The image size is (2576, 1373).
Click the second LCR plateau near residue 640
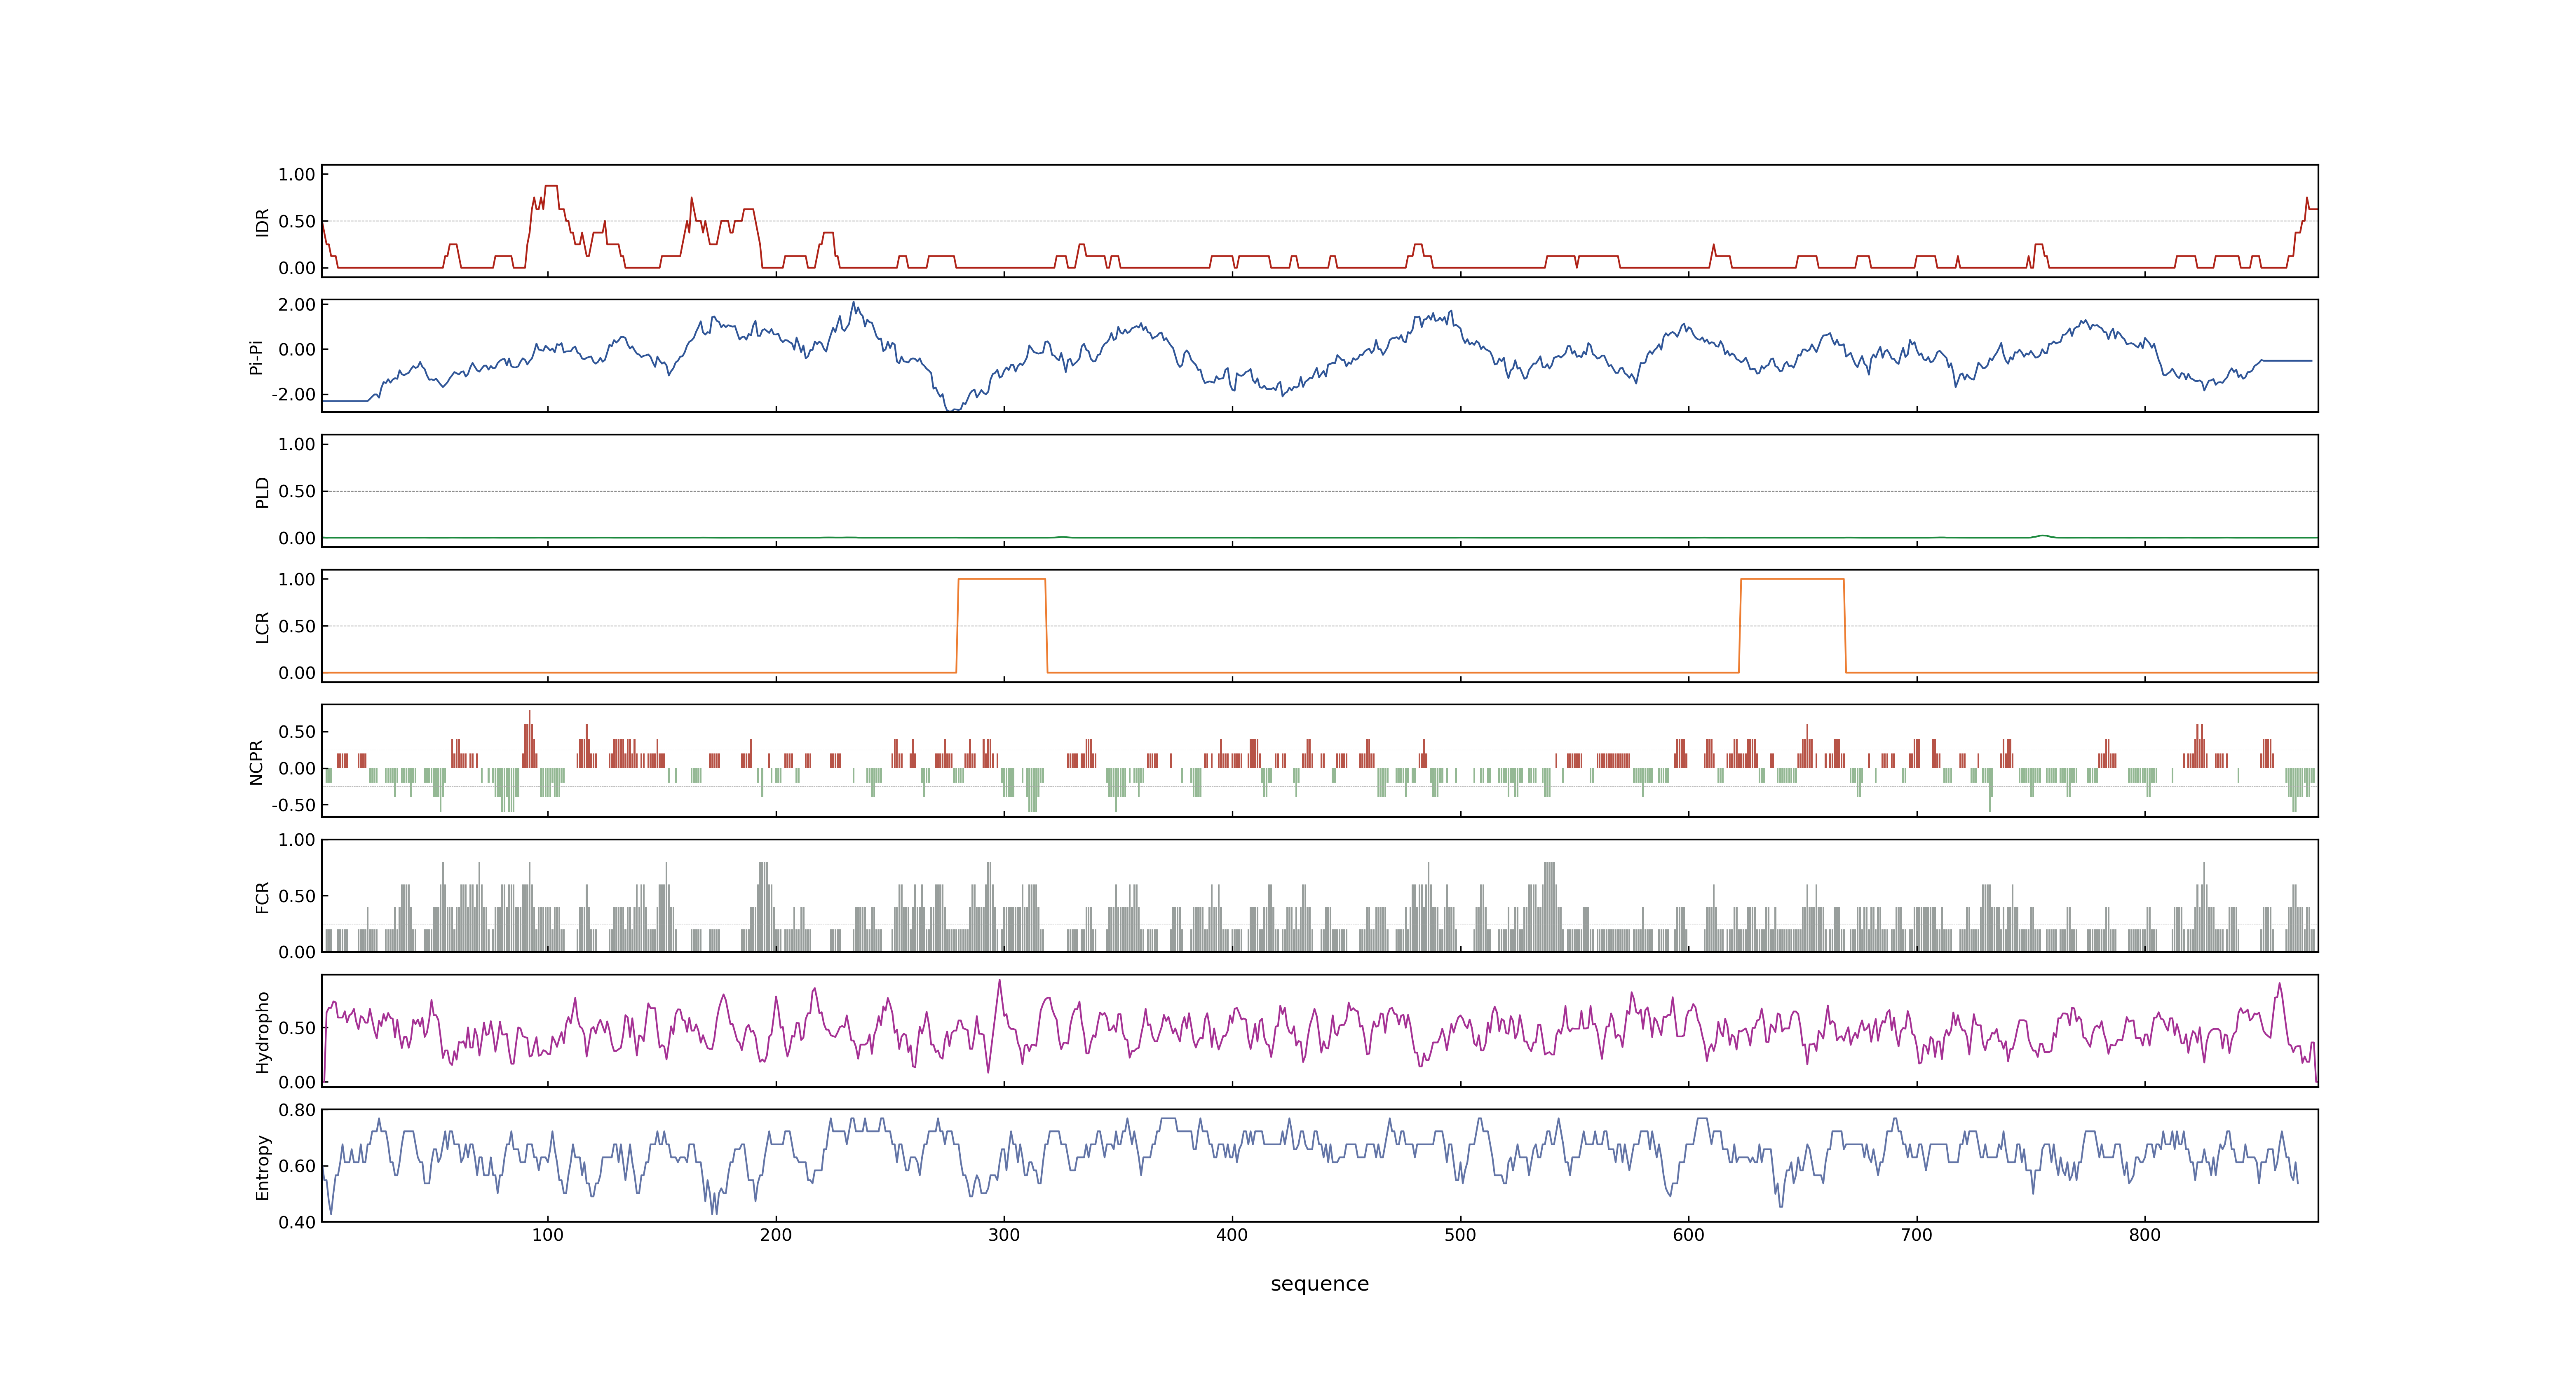click(x=1792, y=580)
